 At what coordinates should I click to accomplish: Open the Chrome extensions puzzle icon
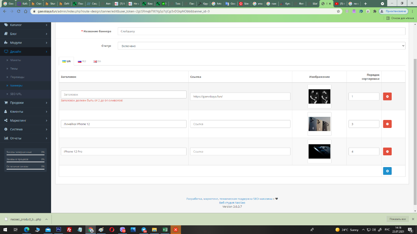click(x=374, y=11)
